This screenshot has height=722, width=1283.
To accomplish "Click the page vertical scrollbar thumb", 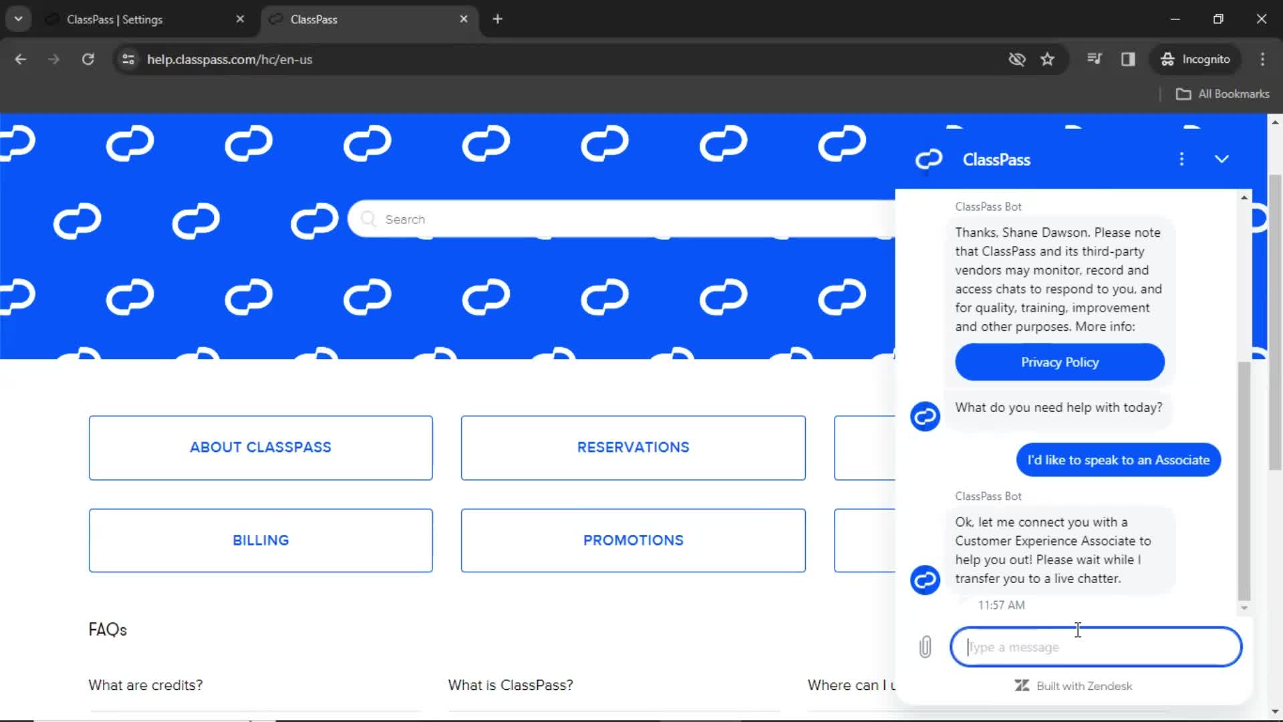I will [1275, 321].
